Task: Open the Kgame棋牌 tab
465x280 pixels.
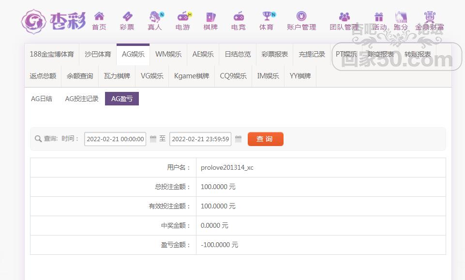Action: coord(192,76)
